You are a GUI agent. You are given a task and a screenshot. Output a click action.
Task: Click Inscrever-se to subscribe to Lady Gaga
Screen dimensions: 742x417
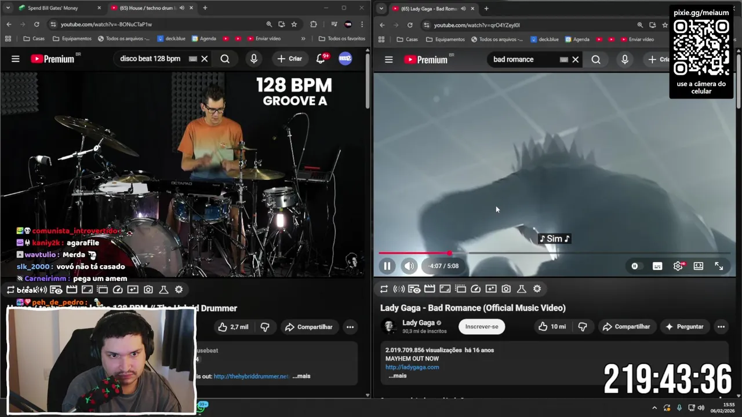[x=482, y=327]
